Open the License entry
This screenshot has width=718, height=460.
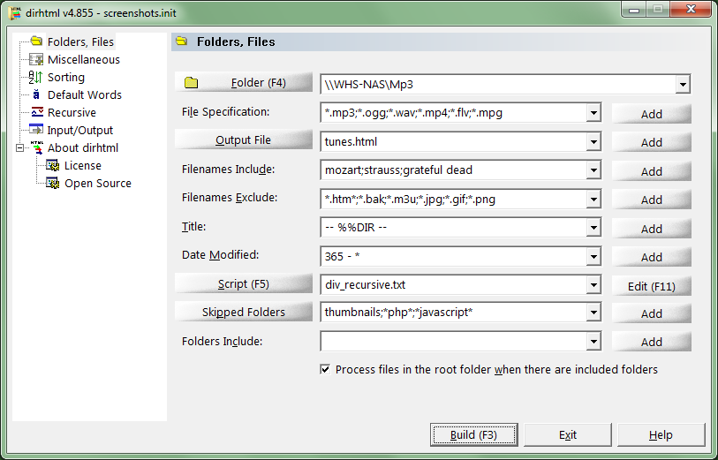pos(83,166)
